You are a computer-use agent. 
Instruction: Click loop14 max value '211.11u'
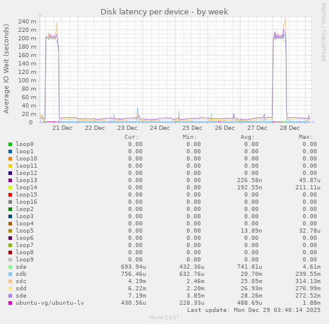308,188
